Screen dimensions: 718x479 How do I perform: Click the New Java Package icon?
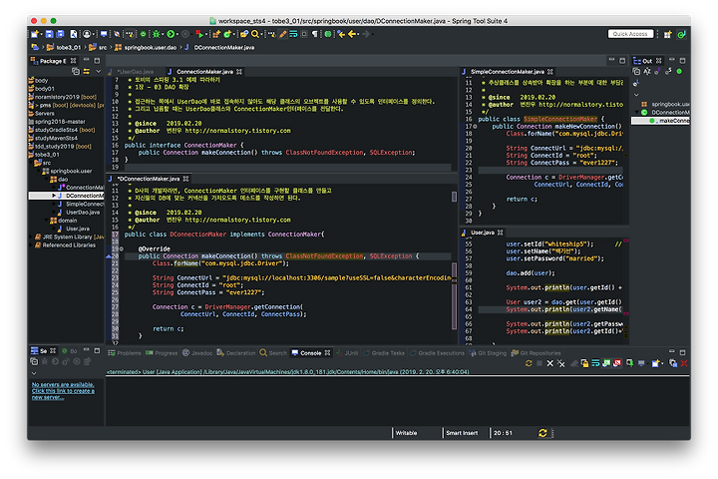tap(216, 34)
